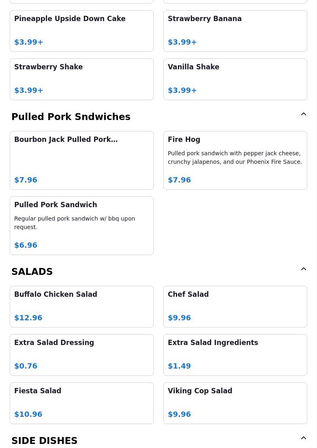Select Bourbon Jack Pulled Pork sandwich
This screenshot has height=448, width=317.
(x=81, y=160)
